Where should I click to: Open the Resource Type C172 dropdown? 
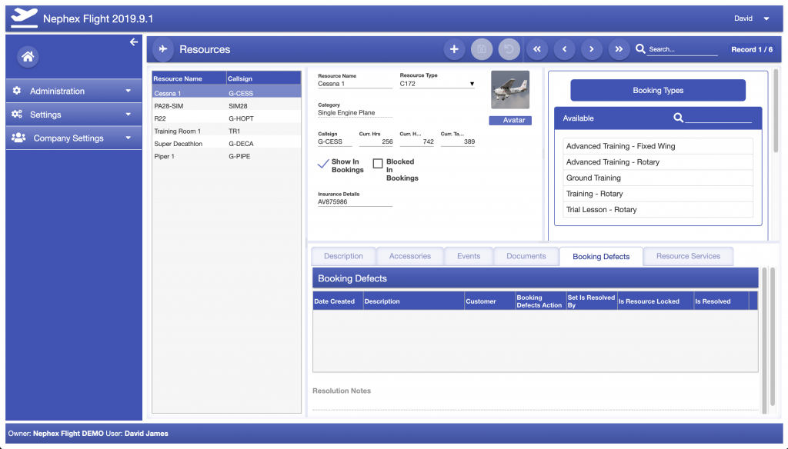(437, 84)
